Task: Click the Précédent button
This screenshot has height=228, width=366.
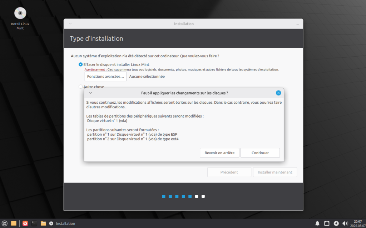Action: coord(229,172)
